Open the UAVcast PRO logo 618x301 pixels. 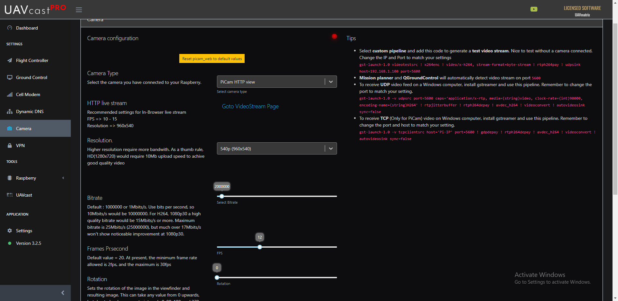pyautogui.click(x=35, y=9)
